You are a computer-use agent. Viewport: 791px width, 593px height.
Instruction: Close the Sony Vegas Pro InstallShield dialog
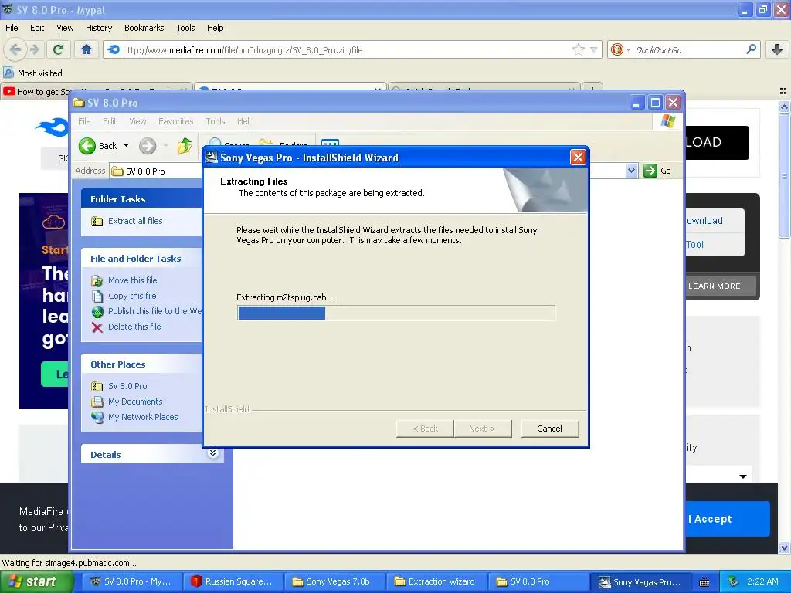(x=578, y=158)
